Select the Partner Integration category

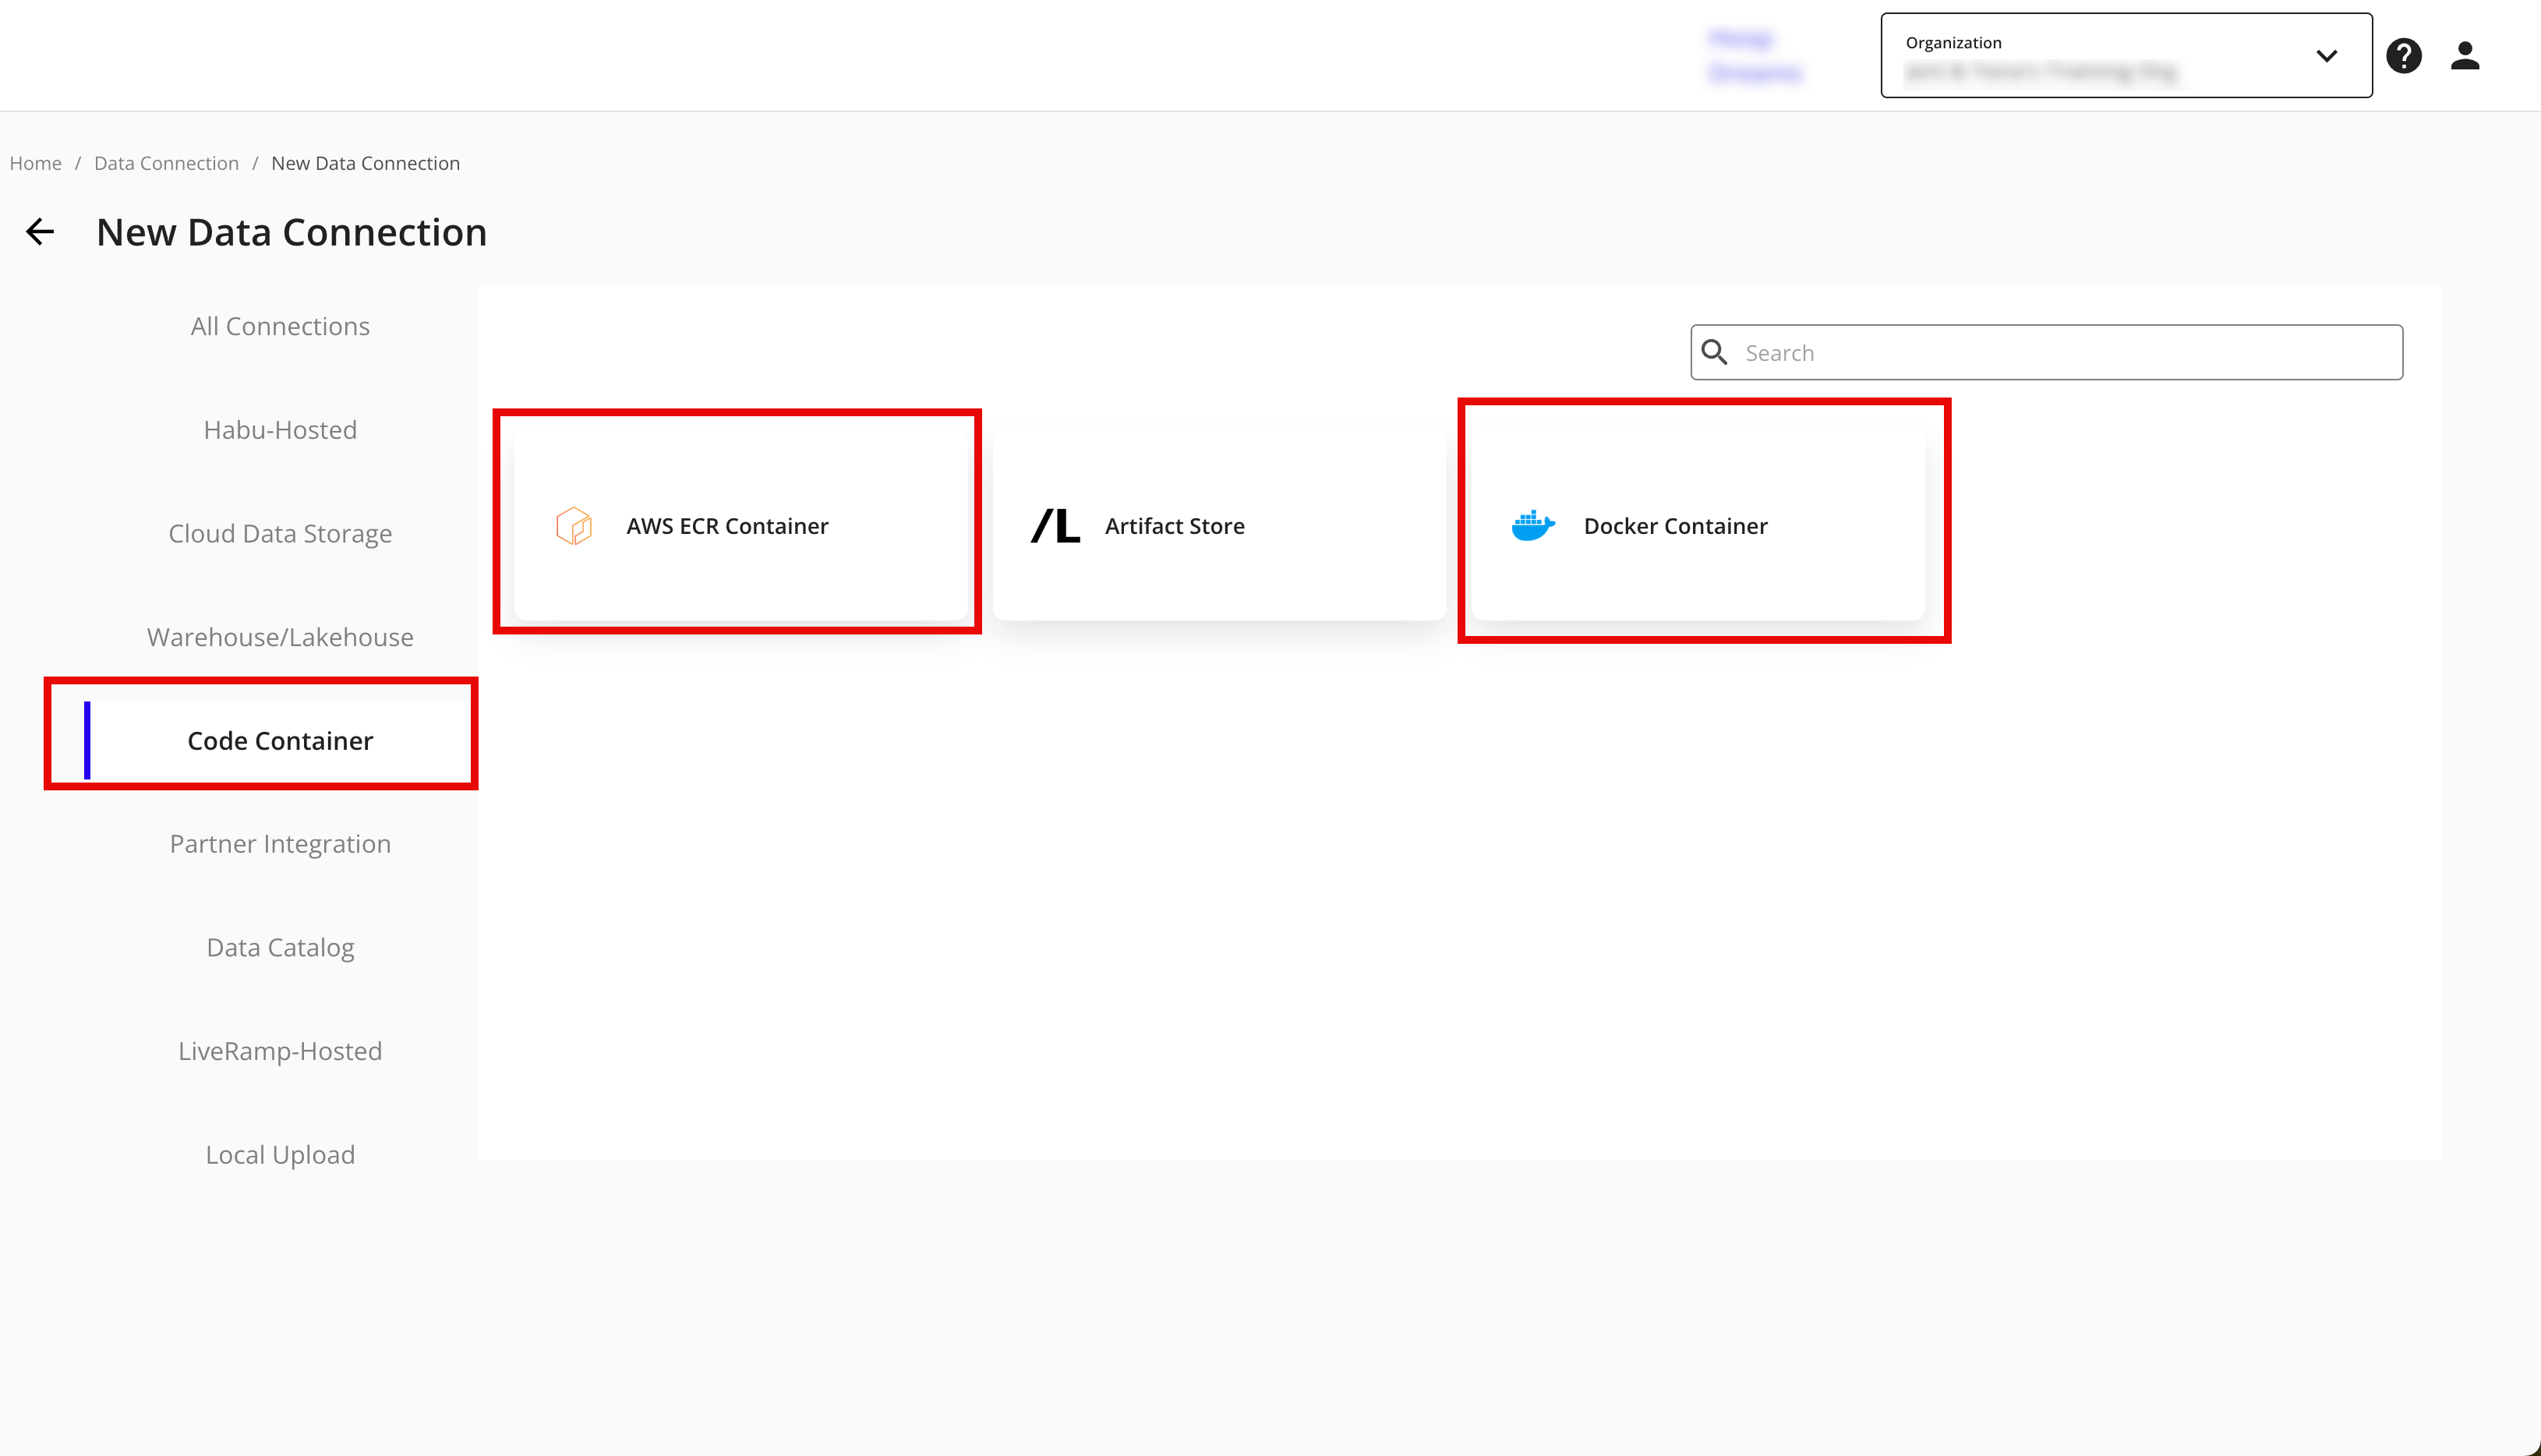click(x=280, y=844)
